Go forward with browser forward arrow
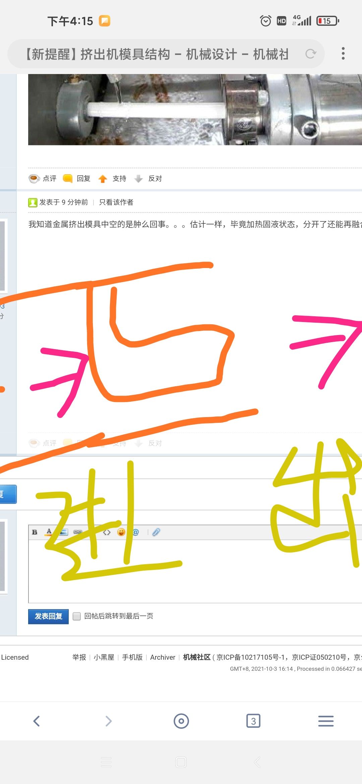 (x=109, y=721)
